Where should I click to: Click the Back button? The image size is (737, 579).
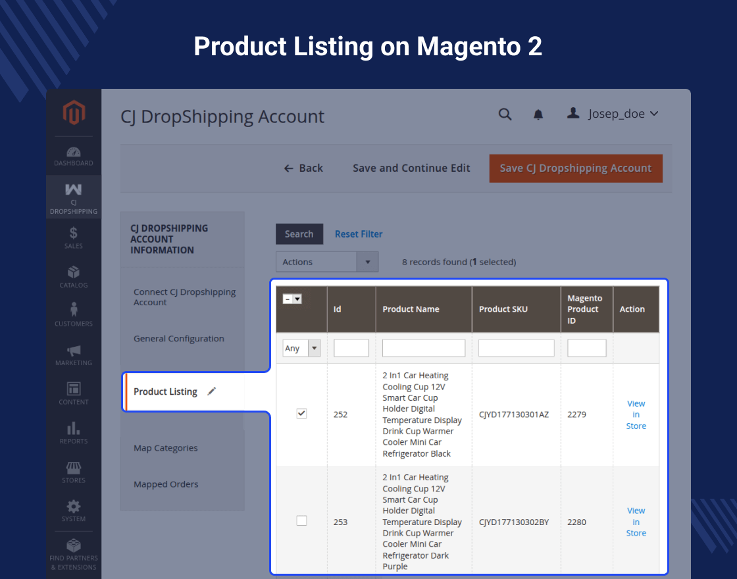click(x=303, y=168)
